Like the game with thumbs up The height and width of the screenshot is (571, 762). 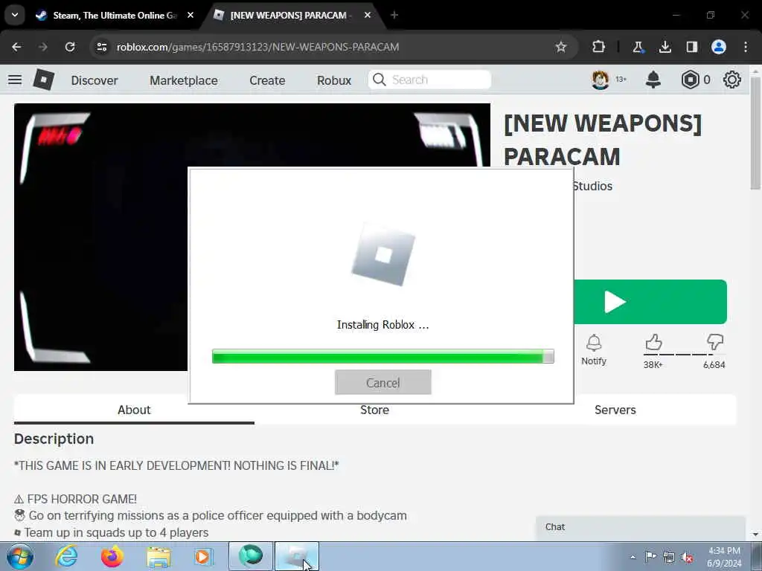(x=653, y=343)
